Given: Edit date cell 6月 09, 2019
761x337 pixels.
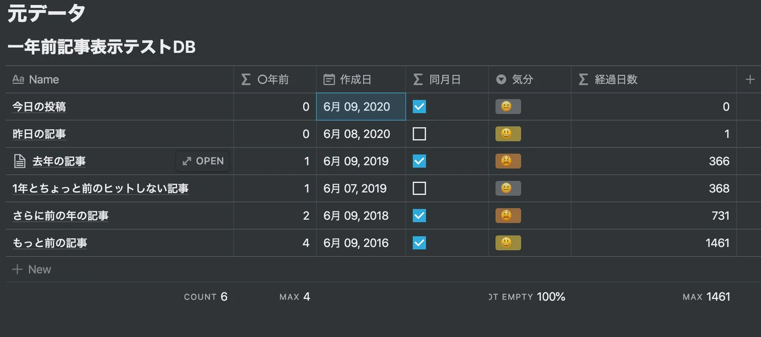Looking at the screenshot, I should tap(361, 161).
